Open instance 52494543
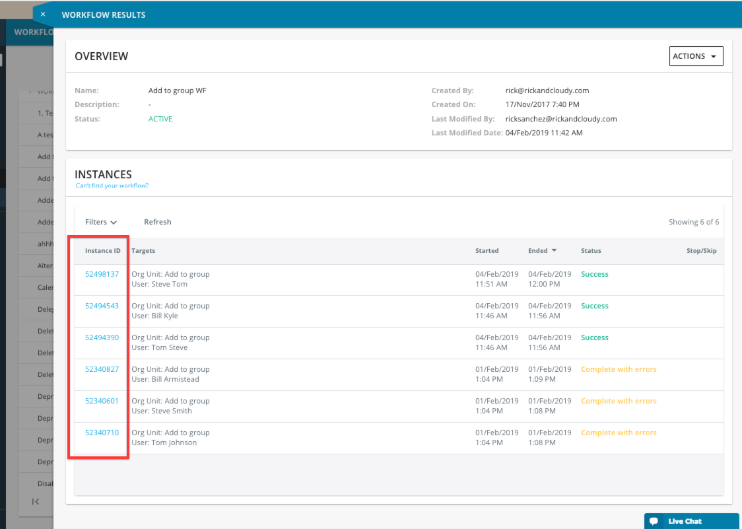The image size is (742, 529). pos(102,306)
